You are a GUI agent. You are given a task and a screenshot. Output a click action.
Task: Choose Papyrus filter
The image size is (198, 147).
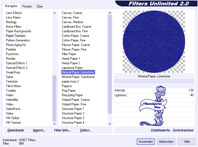pyautogui.click(x=67, y=86)
